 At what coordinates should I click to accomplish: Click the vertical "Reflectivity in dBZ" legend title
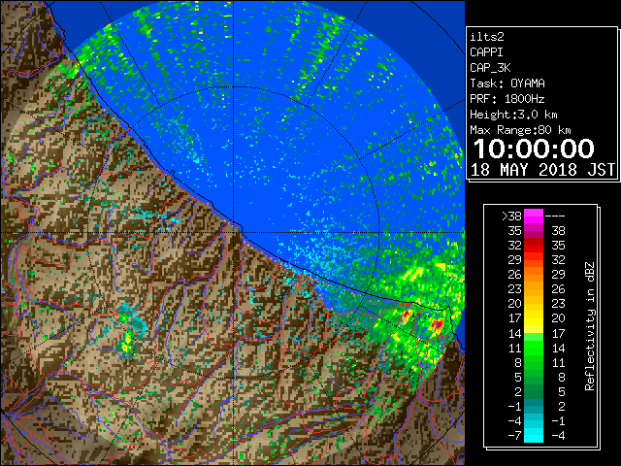(x=589, y=326)
